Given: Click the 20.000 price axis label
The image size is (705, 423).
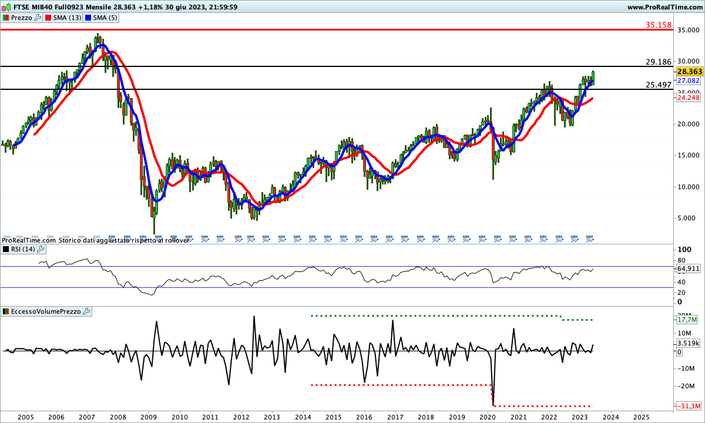Looking at the screenshot, I should pos(688,124).
